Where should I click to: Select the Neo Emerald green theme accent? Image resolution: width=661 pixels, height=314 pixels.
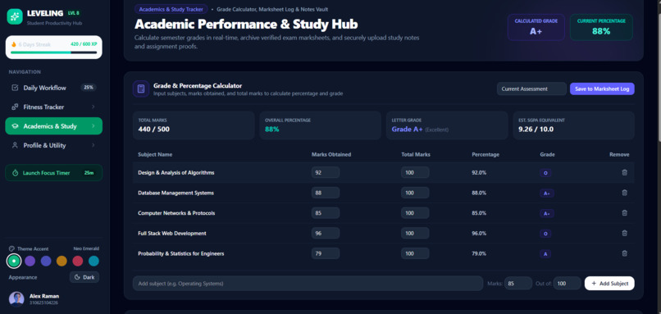[14, 261]
